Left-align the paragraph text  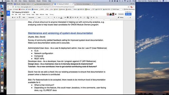point(71,17)
